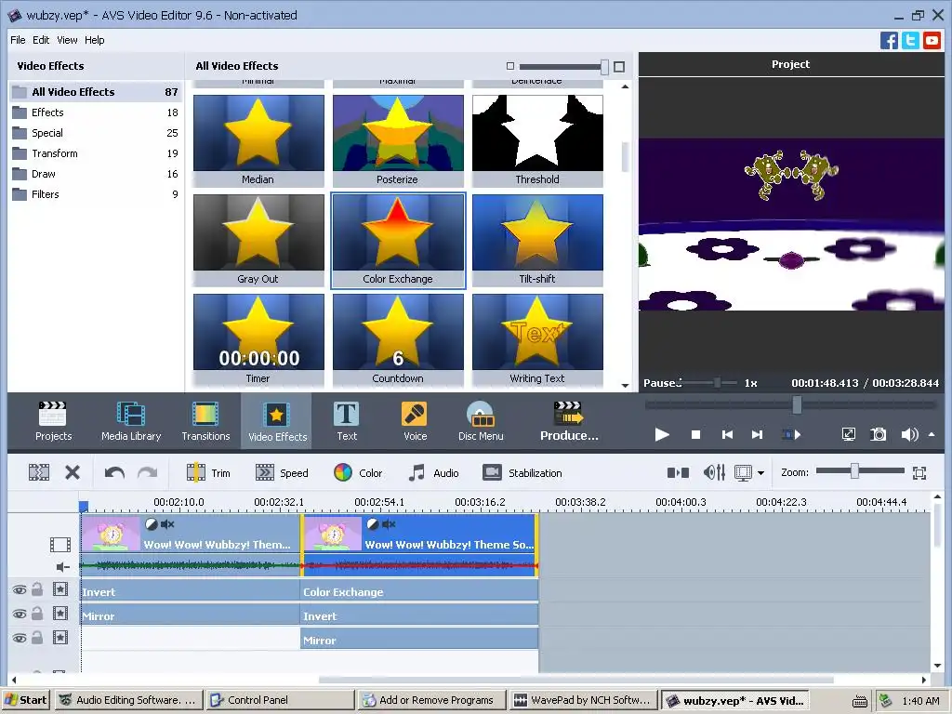Select the Gray Out effect thumbnail
Image resolution: width=952 pixels, height=714 pixels.
(258, 240)
